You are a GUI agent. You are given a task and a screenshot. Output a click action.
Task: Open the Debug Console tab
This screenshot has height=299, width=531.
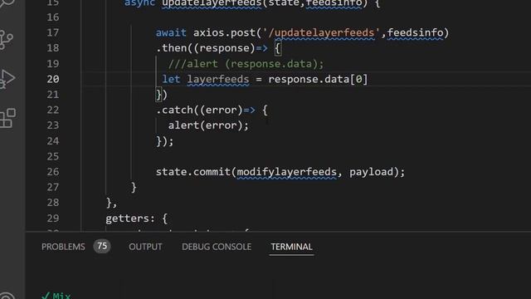pos(217,247)
